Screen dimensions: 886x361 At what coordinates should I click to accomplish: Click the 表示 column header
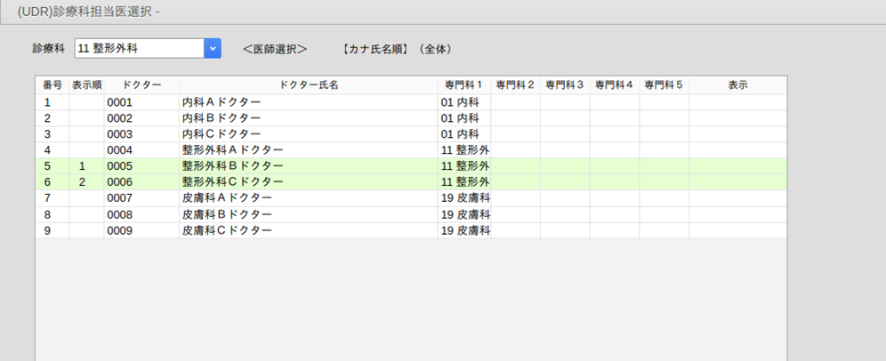(x=737, y=85)
